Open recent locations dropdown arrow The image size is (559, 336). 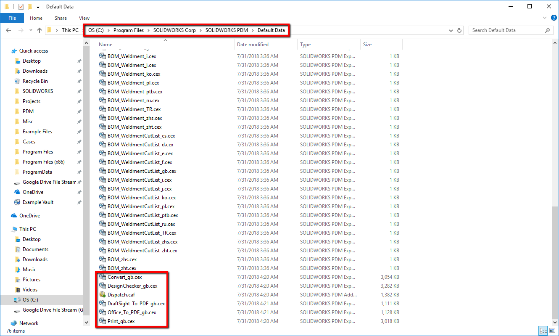tap(31, 30)
